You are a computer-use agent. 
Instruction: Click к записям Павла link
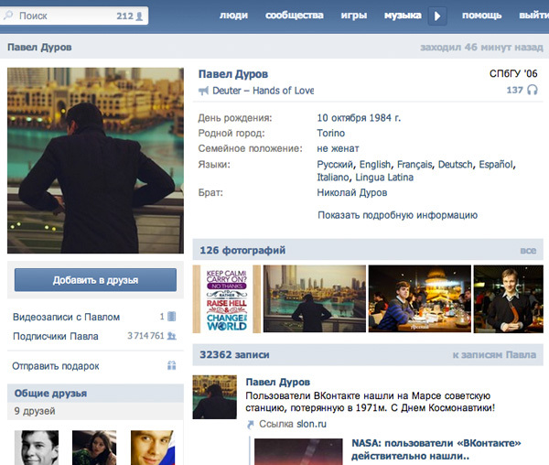pos(494,355)
